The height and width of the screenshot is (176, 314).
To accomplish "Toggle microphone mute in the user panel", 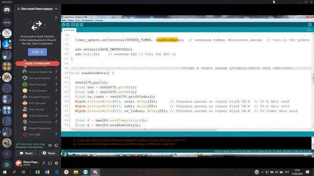I will pyautogui.click(x=44, y=163).
